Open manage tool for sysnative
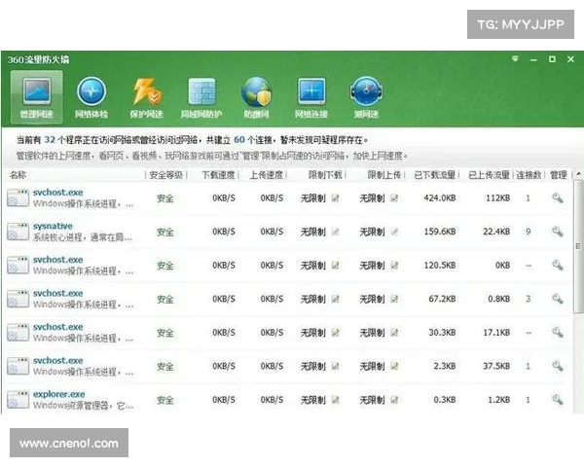Screen dimensions: 584x467 [558, 232]
